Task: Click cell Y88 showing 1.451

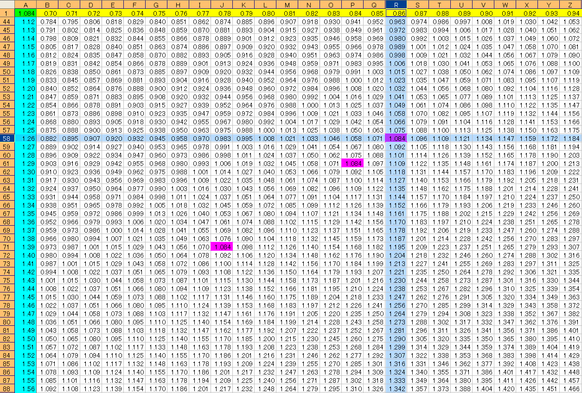Action: pos(549,389)
